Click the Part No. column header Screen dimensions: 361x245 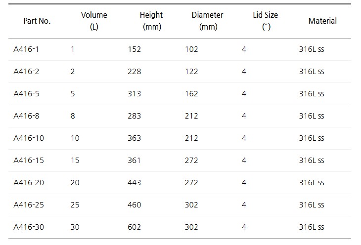point(37,21)
